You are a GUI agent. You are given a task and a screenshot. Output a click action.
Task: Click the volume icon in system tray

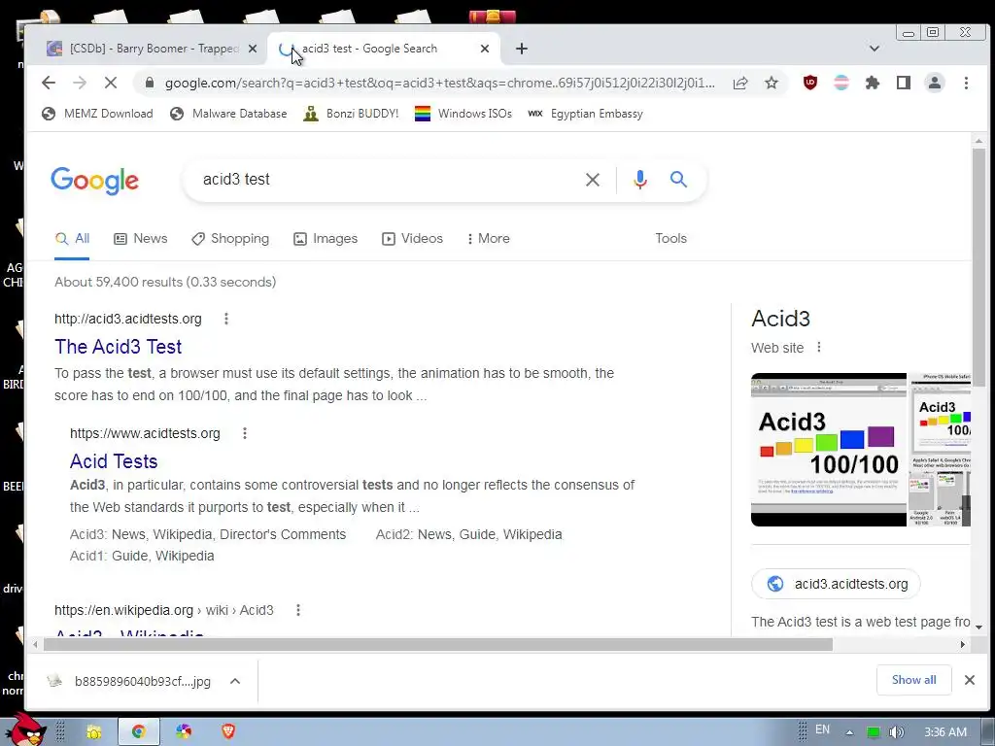(896, 732)
